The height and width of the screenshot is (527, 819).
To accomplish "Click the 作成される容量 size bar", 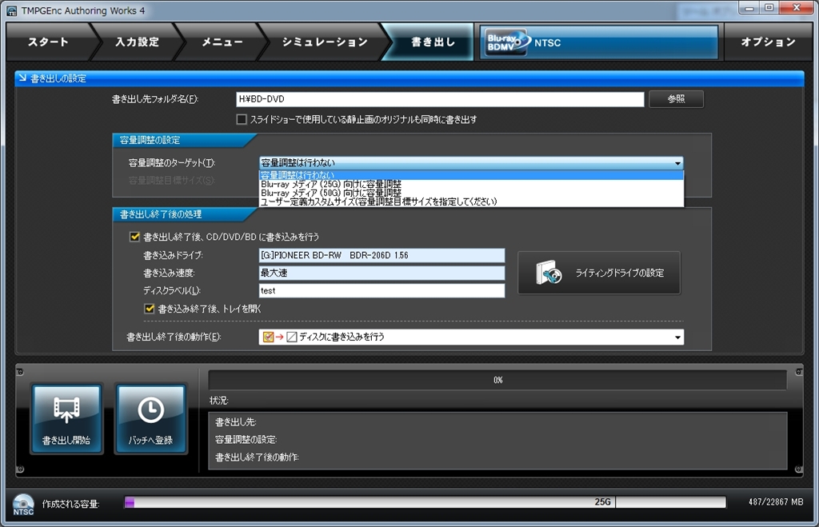I will click(425, 502).
